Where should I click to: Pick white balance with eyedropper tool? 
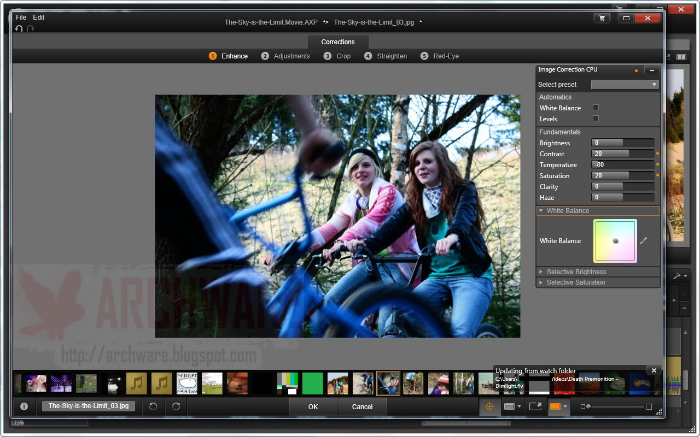click(644, 240)
